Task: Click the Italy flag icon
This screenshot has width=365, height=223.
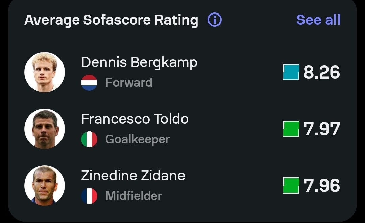Action: tap(89, 139)
